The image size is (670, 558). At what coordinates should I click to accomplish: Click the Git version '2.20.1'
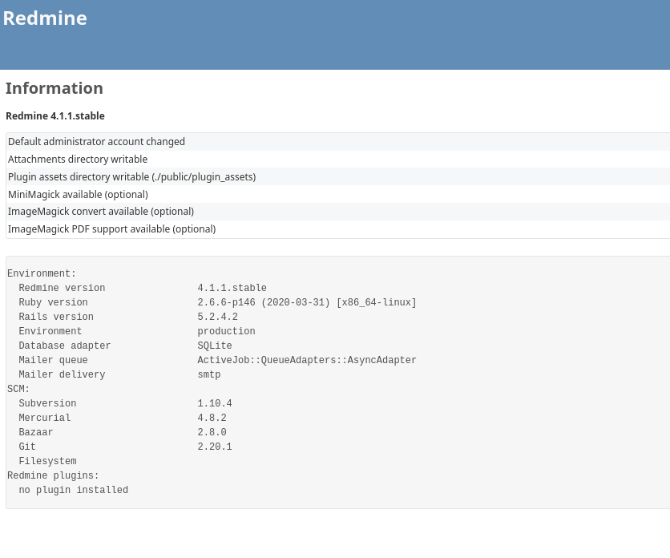[x=215, y=447]
